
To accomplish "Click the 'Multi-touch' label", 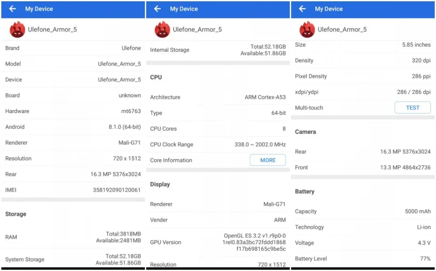I will 309,108.
